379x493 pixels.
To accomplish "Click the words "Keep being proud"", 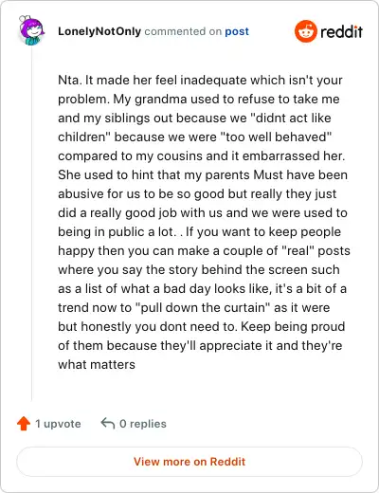I will pos(293,326).
